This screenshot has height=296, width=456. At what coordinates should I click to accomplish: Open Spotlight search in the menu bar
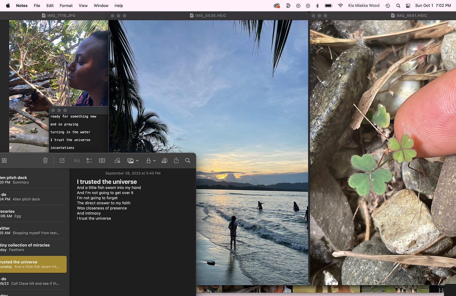(x=398, y=6)
